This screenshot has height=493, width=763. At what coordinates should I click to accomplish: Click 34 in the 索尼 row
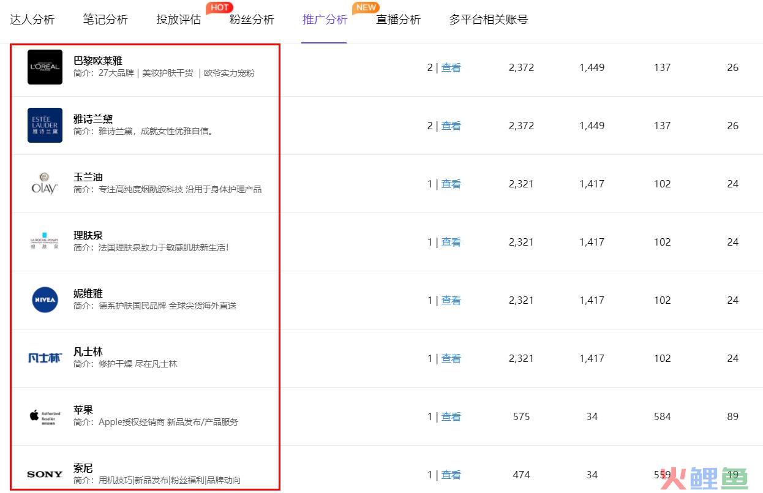[x=592, y=475]
